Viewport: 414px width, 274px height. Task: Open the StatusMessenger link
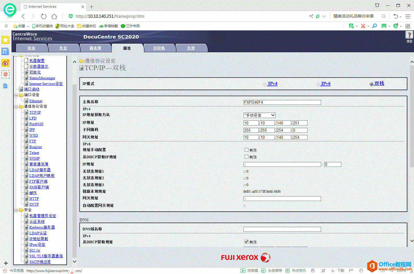point(42,78)
